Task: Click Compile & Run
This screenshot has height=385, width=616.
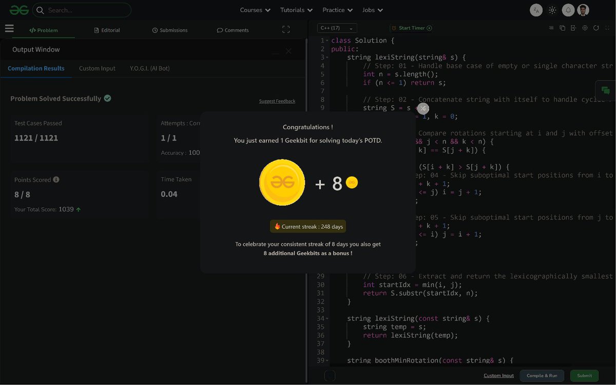Action: click(x=542, y=376)
